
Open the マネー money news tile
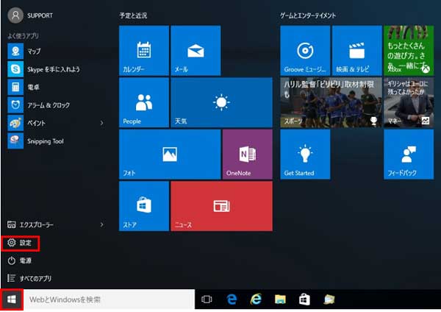409,102
